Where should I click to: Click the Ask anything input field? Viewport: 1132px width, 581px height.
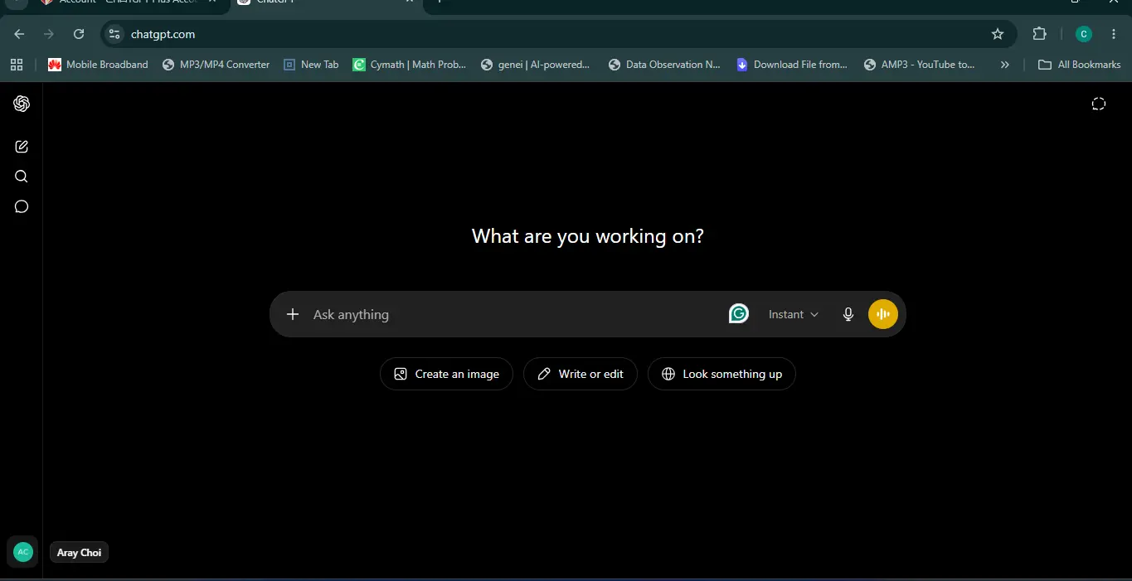point(514,314)
